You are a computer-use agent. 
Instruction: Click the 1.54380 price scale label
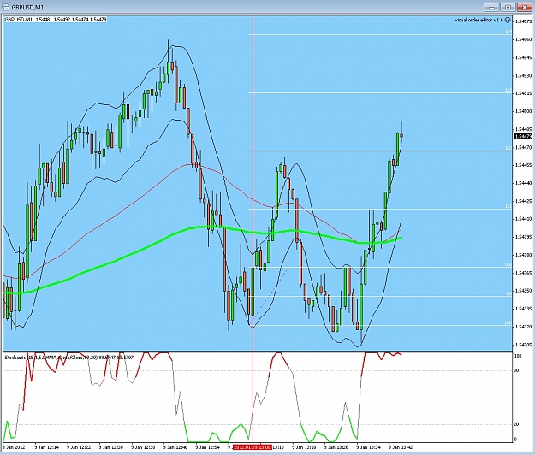click(x=524, y=255)
